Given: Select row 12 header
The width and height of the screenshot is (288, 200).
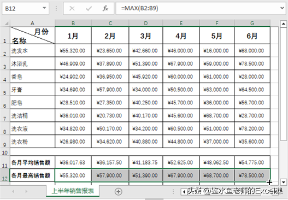Looking at the screenshot, I should tap(5, 175).
